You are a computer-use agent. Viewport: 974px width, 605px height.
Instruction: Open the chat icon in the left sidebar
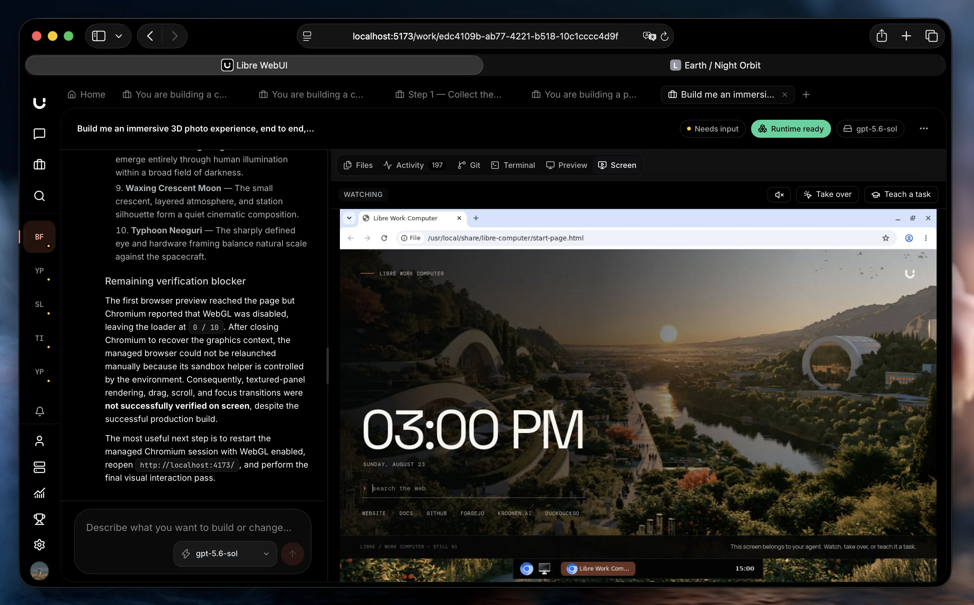click(x=39, y=134)
